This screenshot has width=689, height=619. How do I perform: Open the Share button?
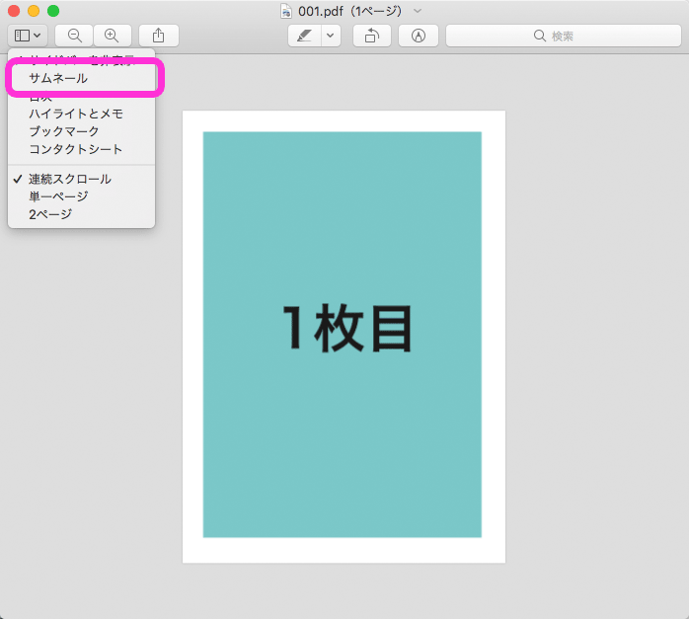(159, 36)
